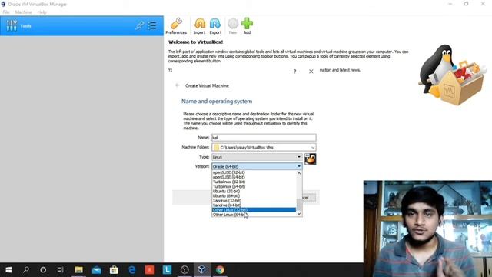Select Xandros (64-bit) option

(x=254, y=205)
